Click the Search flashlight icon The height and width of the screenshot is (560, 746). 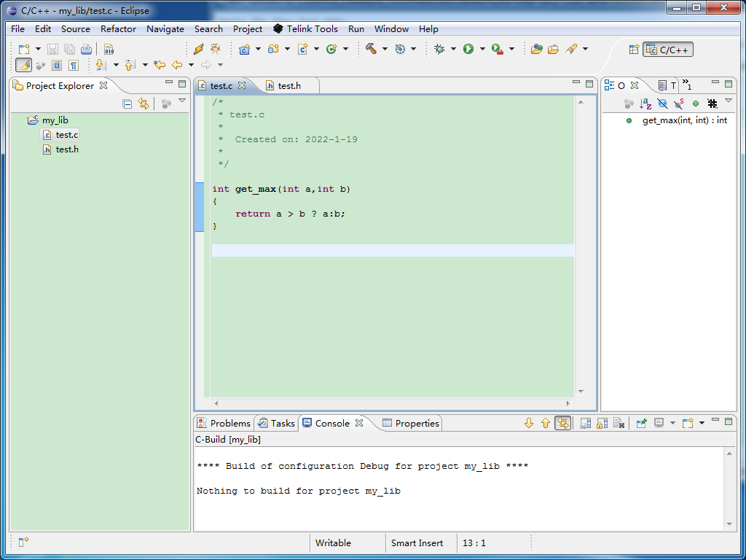[x=571, y=49]
